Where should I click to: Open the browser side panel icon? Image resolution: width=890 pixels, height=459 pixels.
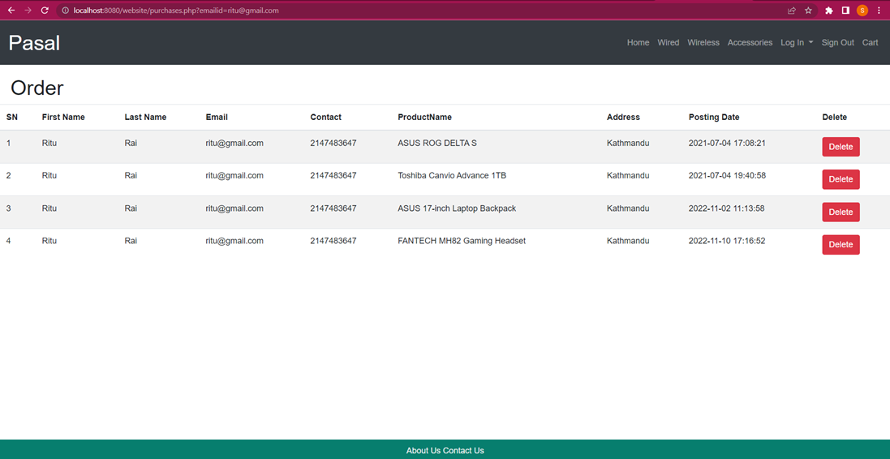(845, 11)
